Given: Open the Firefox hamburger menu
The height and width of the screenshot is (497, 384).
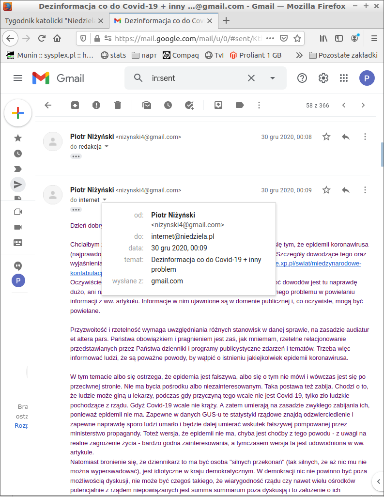Looking at the screenshot, I should pyautogui.click(x=374, y=38).
